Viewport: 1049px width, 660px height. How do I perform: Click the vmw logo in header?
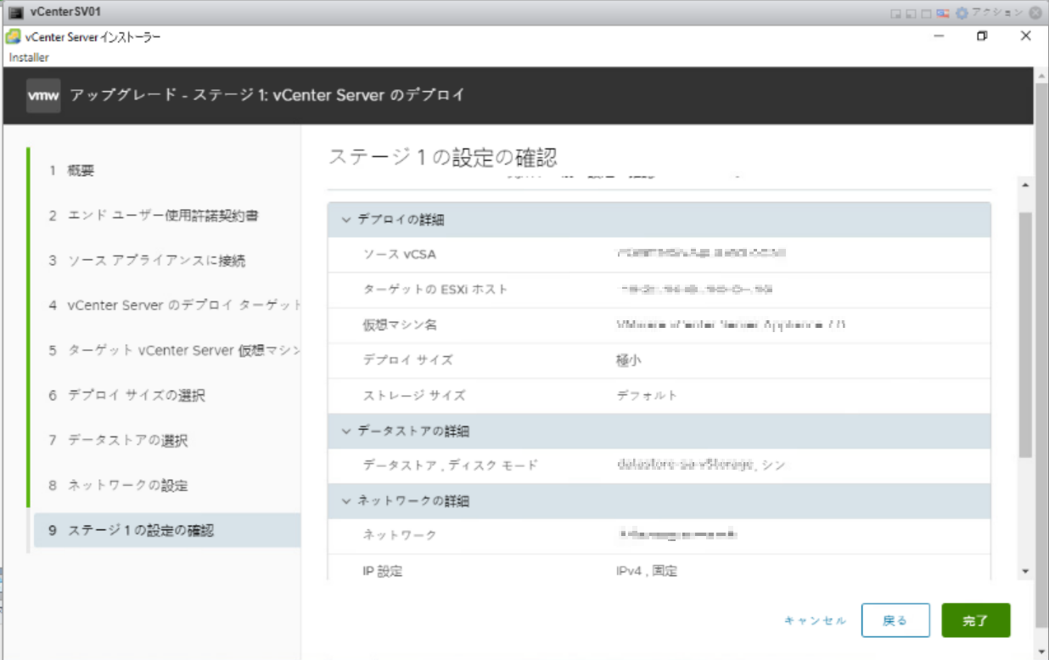[x=43, y=96]
